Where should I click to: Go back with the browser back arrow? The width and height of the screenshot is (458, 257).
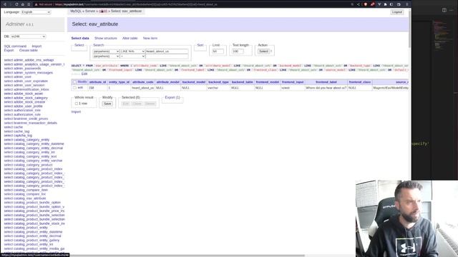(x=5, y=4)
